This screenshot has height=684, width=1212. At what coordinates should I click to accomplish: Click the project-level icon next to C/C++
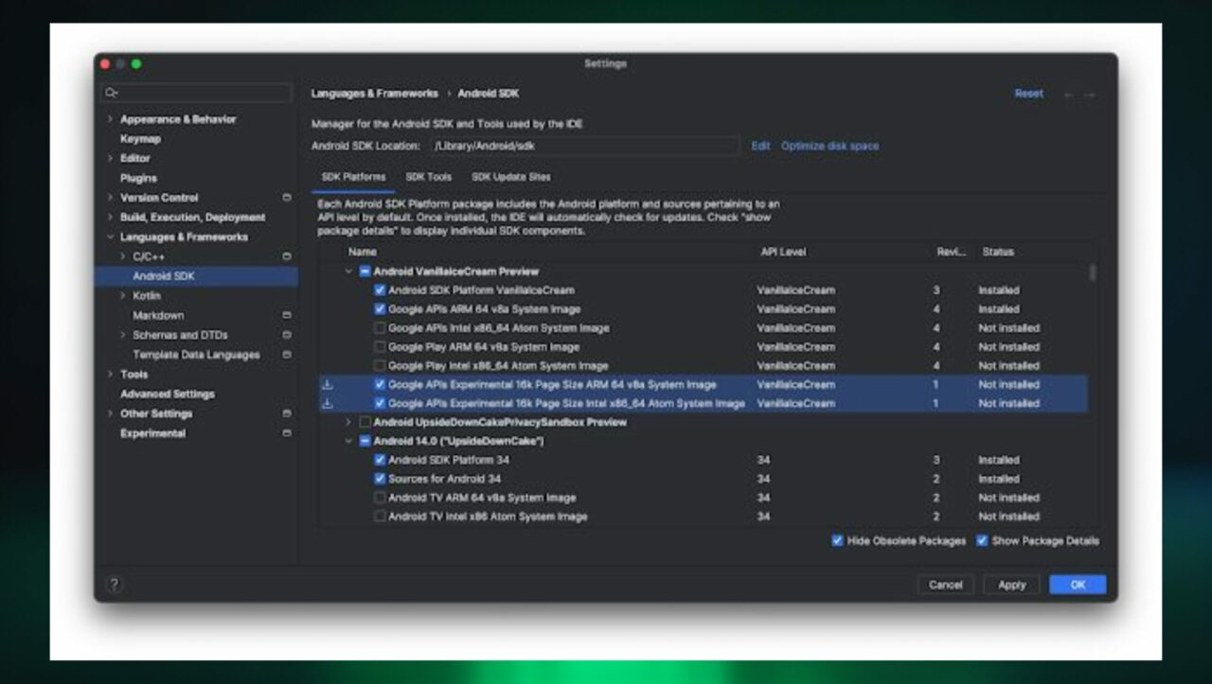click(x=287, y=256)
